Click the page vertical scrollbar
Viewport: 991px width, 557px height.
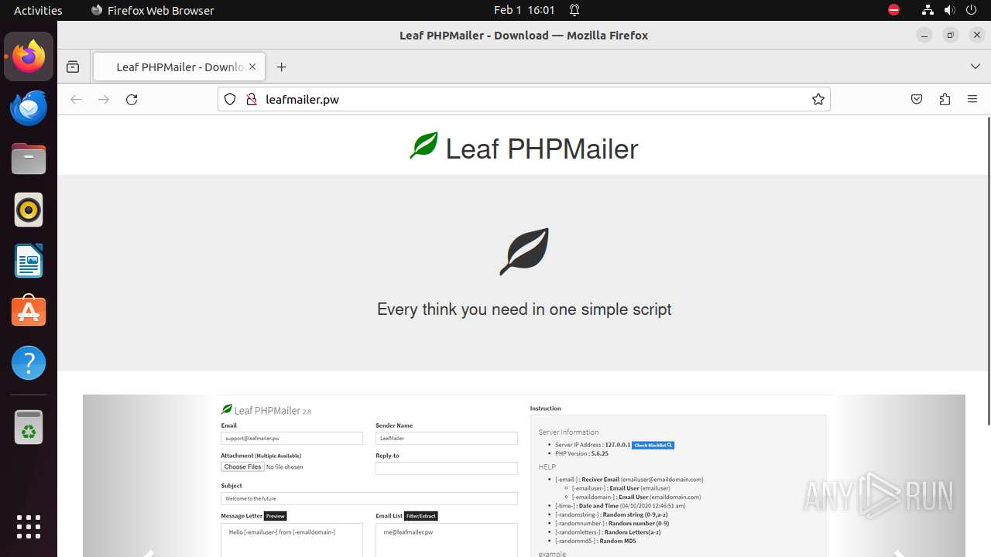989,271
